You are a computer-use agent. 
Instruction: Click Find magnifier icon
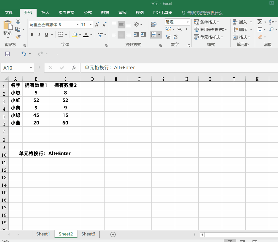271,29
